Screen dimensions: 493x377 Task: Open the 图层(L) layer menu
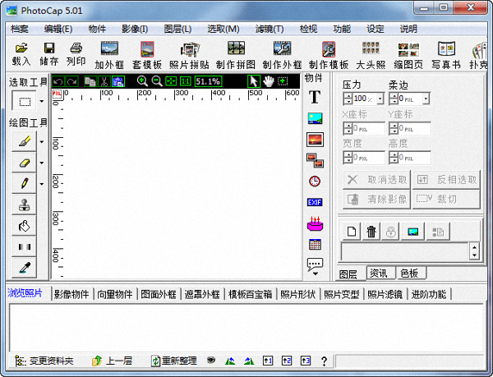click(177, 30)
